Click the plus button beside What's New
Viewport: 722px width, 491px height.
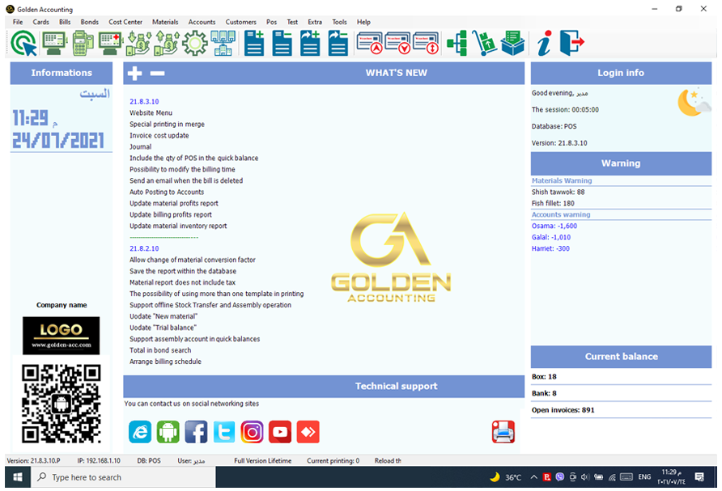pyautogui.click(x=134, y=74)
